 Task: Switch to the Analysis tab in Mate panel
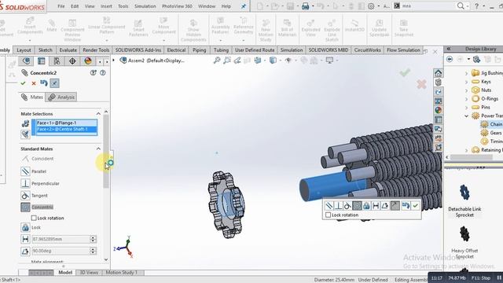click(61, 97)
